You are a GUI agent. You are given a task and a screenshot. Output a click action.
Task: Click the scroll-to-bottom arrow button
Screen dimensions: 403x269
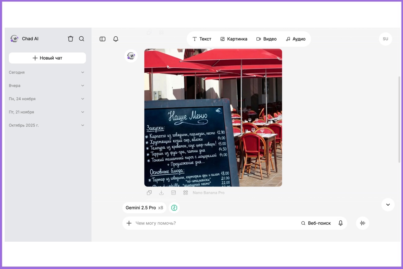pos(388,205)
